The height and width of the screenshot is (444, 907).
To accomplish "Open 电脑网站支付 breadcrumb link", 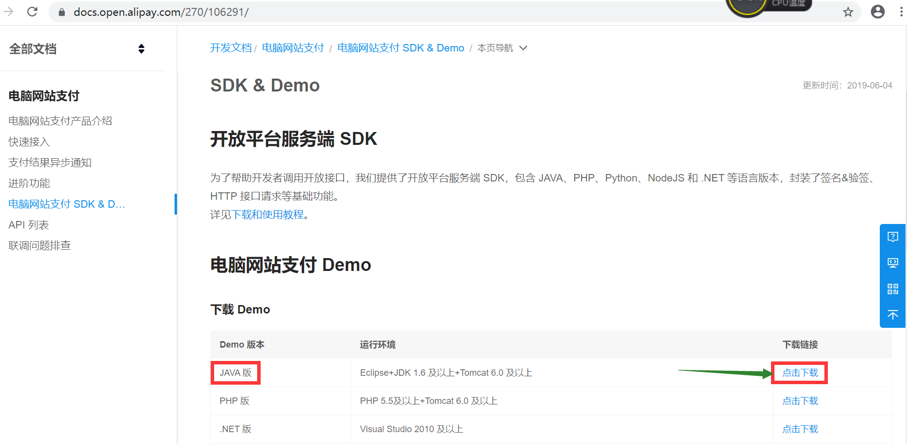I will 293,48.
